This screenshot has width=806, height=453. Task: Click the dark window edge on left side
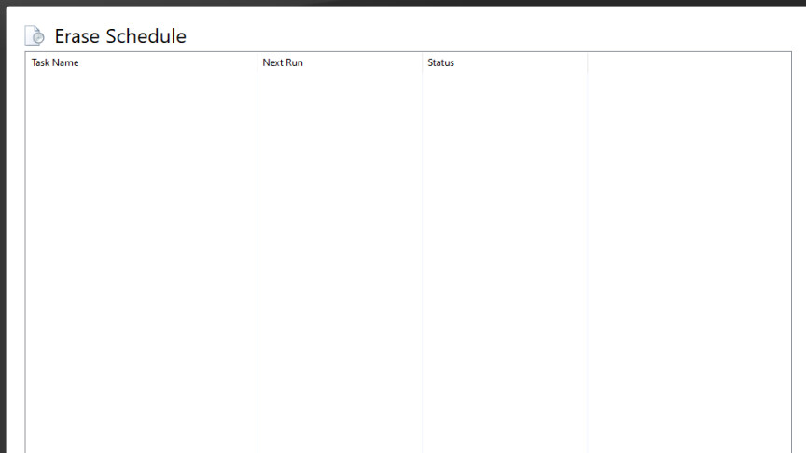point(3,233)
